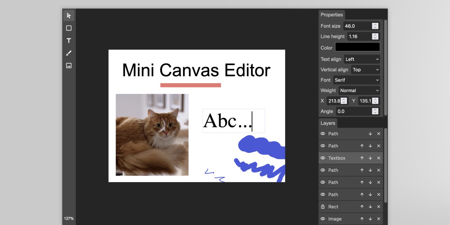The height and width of the screenshot is (225, 450).
Task: Open the Text align dropdown
Action: coord(362,59)
